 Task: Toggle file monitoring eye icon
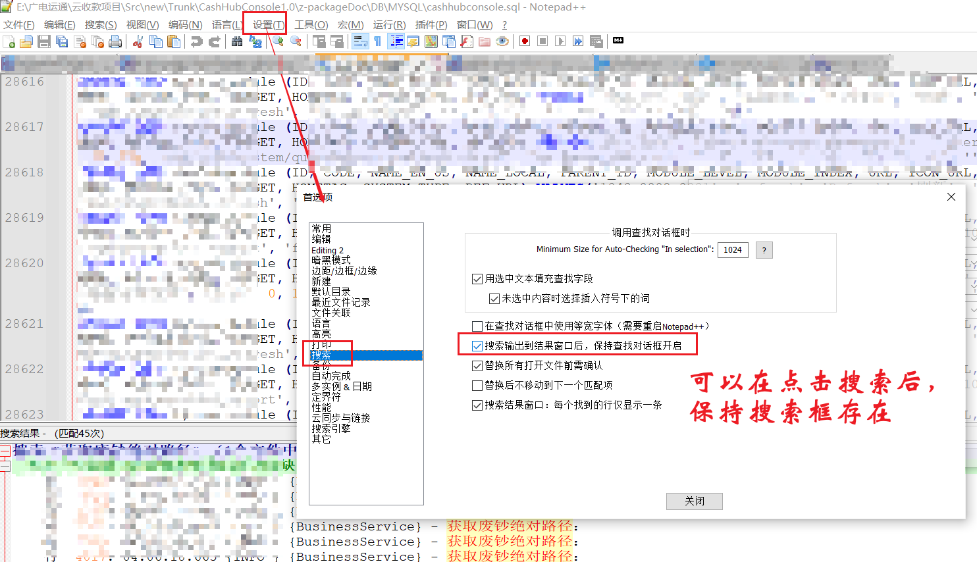502,41
